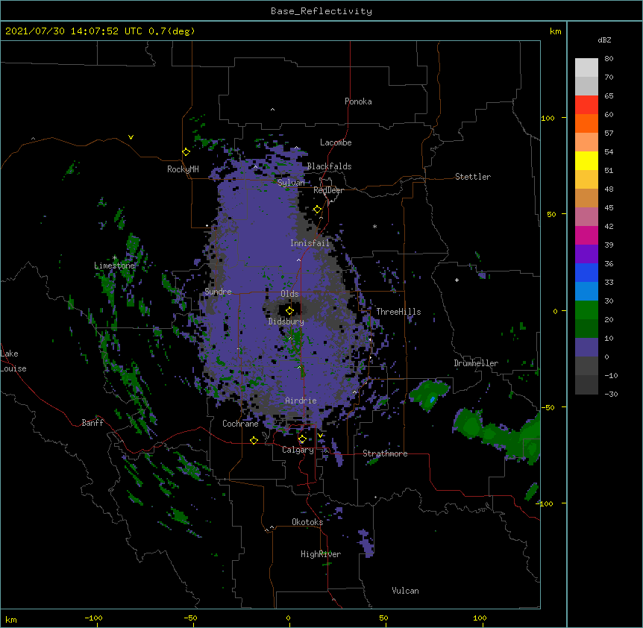643x628 pixels.
Task: Click the yellow diamond marker near Cochrane
Action: click(254, 440)
